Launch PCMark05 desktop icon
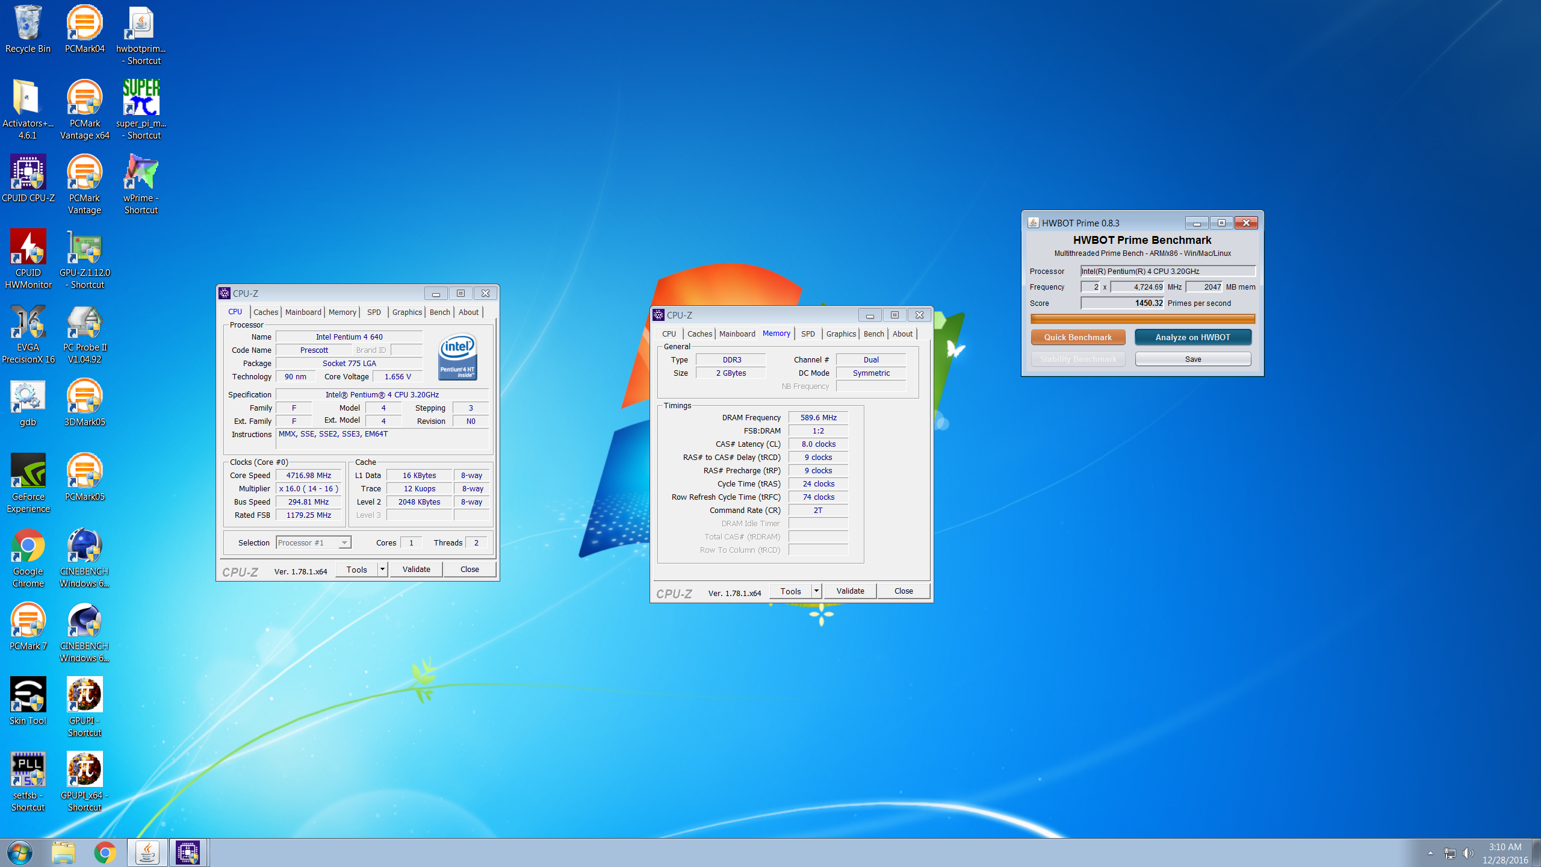Viewport: 1541px width, 867px height. click(x=84, y=477)
